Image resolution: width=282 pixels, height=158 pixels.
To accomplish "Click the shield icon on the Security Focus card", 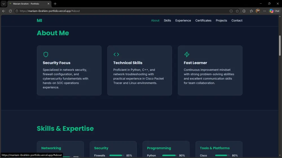I will pos(46,54).
